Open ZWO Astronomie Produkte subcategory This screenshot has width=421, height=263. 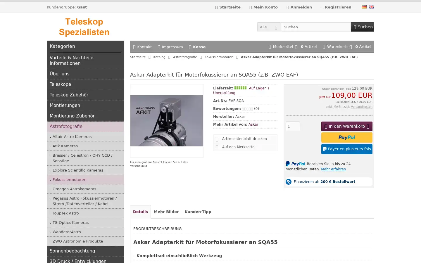[85, 241]
